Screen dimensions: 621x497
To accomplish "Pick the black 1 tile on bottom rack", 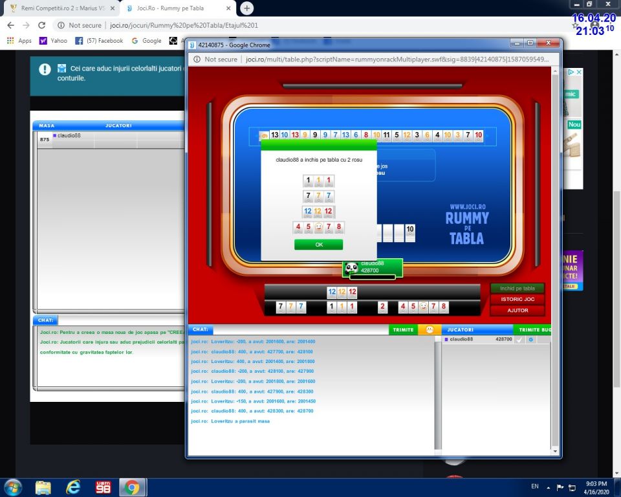I will click(x=332, y=307).
